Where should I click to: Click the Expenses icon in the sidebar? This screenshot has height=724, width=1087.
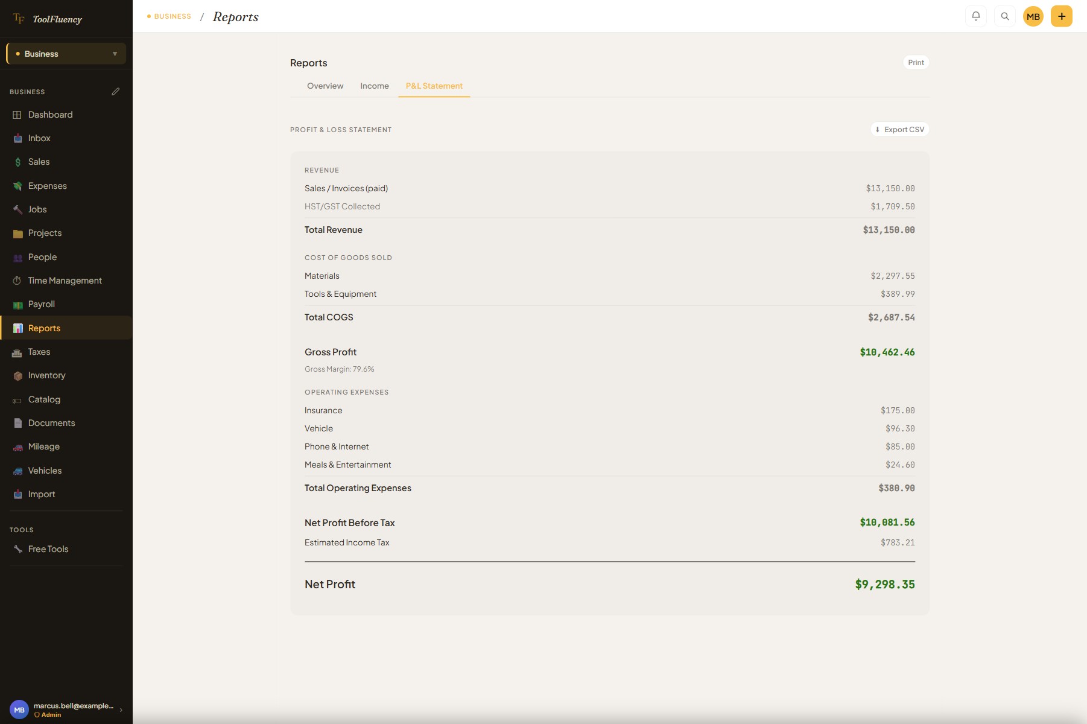click(x=17, y=186)
